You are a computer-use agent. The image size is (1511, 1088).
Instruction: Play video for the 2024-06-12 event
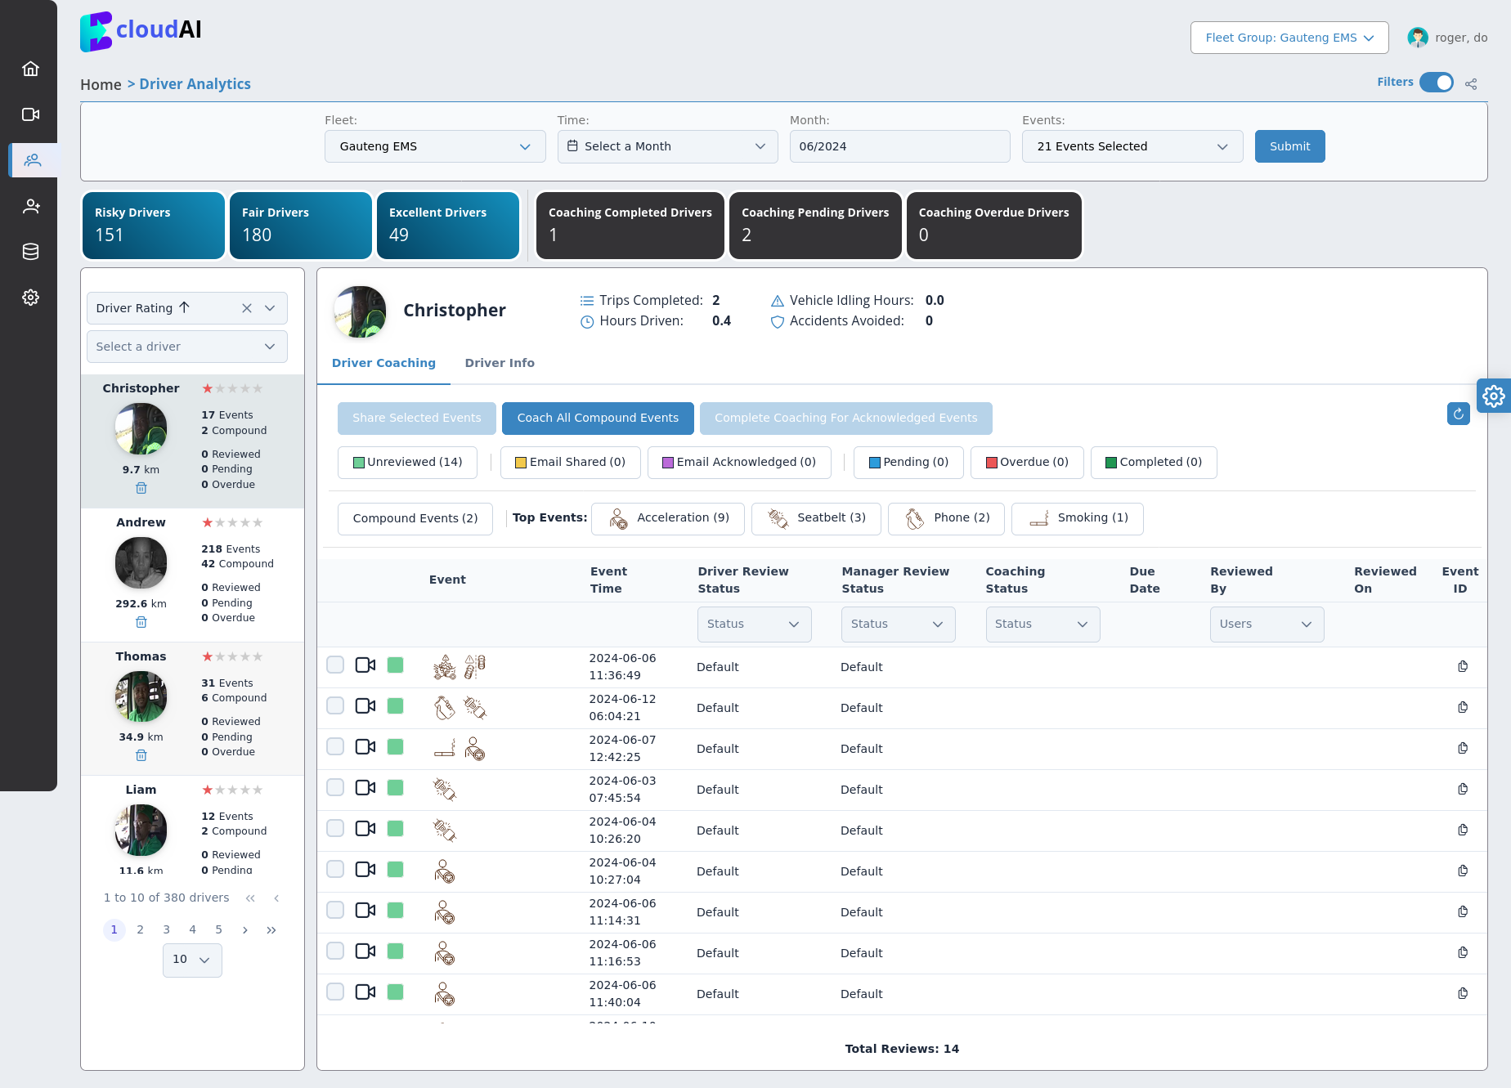tap(365, 706)
